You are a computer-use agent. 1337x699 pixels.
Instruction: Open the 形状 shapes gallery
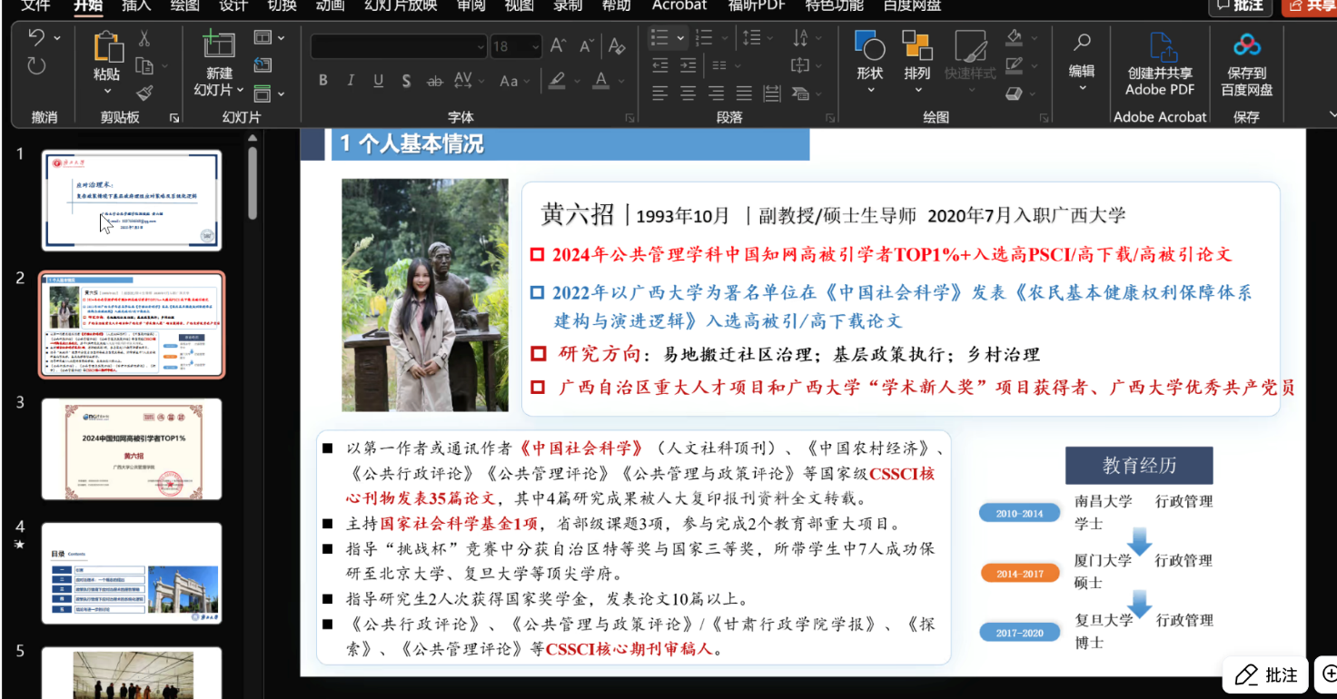869,54
